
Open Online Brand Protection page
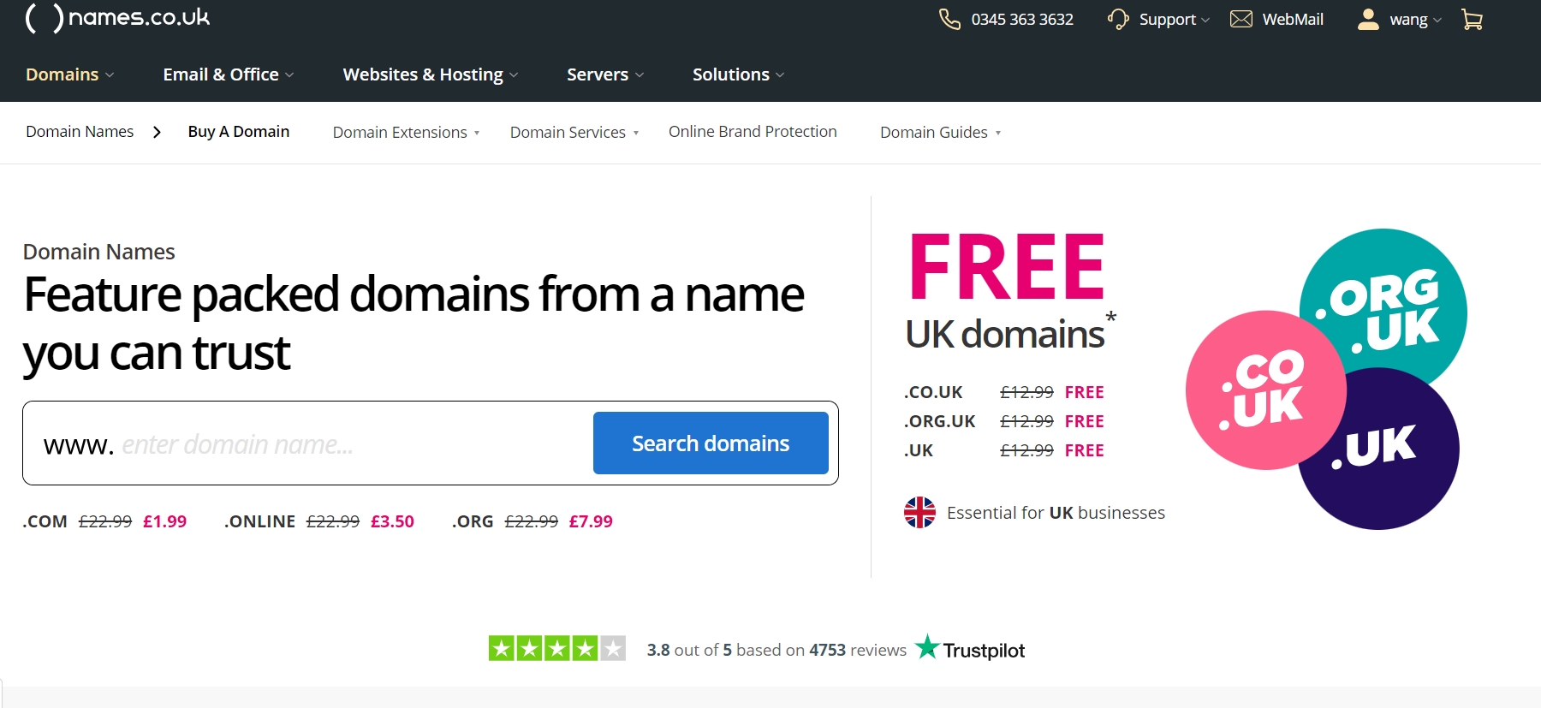(x=753, y=131)
